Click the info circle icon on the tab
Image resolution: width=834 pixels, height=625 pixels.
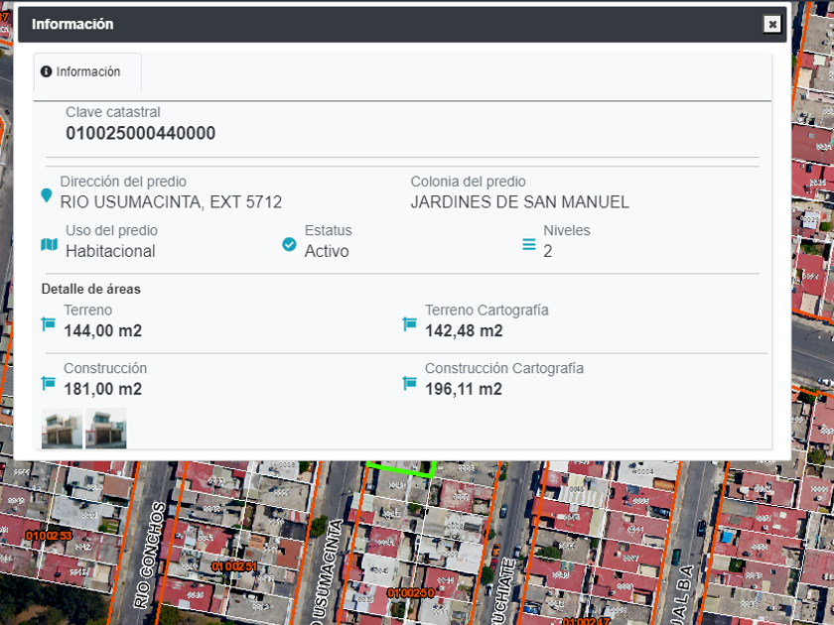pyautogui.click(x=47, y=71)
